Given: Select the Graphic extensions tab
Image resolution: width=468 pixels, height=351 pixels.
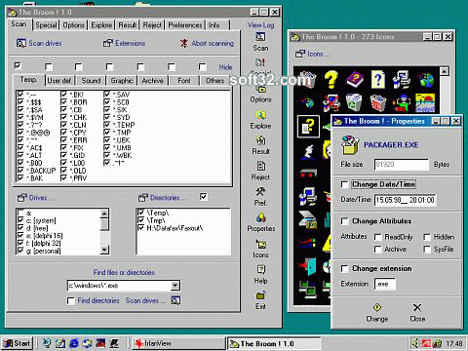Looking at the screenshot, I should tap(122, 81).
